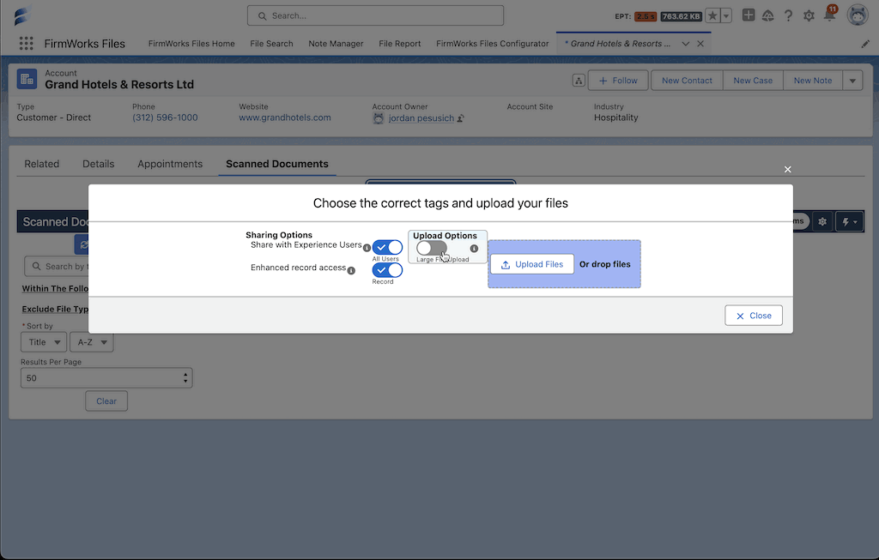Open Global Actions plus icon
This screenshot has height=560, width=879.
(x=749, y=15)
